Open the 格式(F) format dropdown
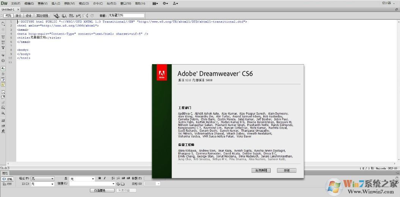The width and height of the screenshot is (400, 197). click(x=43, y=179)
